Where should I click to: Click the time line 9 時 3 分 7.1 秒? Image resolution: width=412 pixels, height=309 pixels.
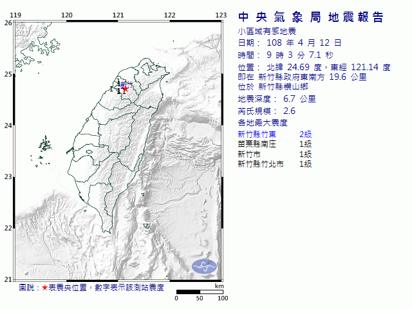[286, 55]
